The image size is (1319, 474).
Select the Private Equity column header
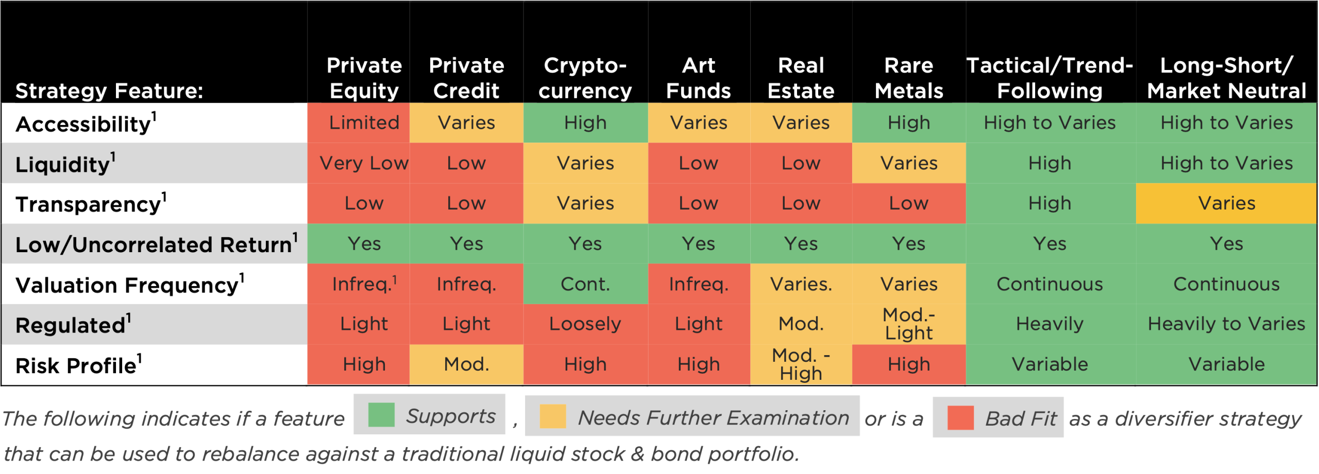pyautogui.click(x=364, y=78)
